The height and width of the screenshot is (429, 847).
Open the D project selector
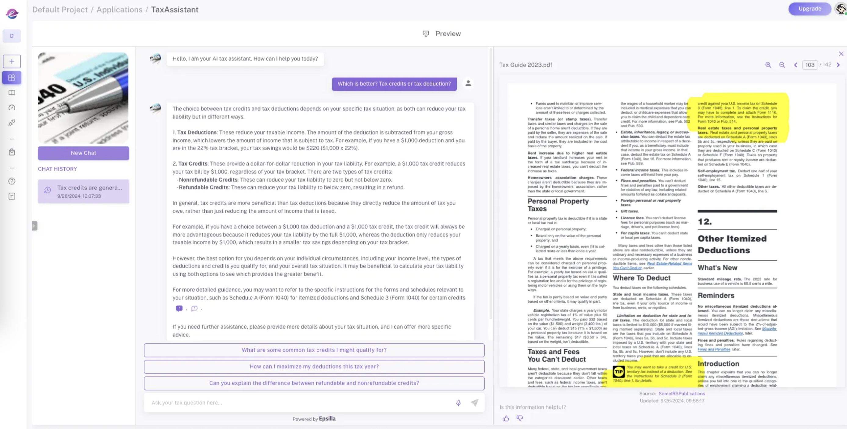(12, 36)
